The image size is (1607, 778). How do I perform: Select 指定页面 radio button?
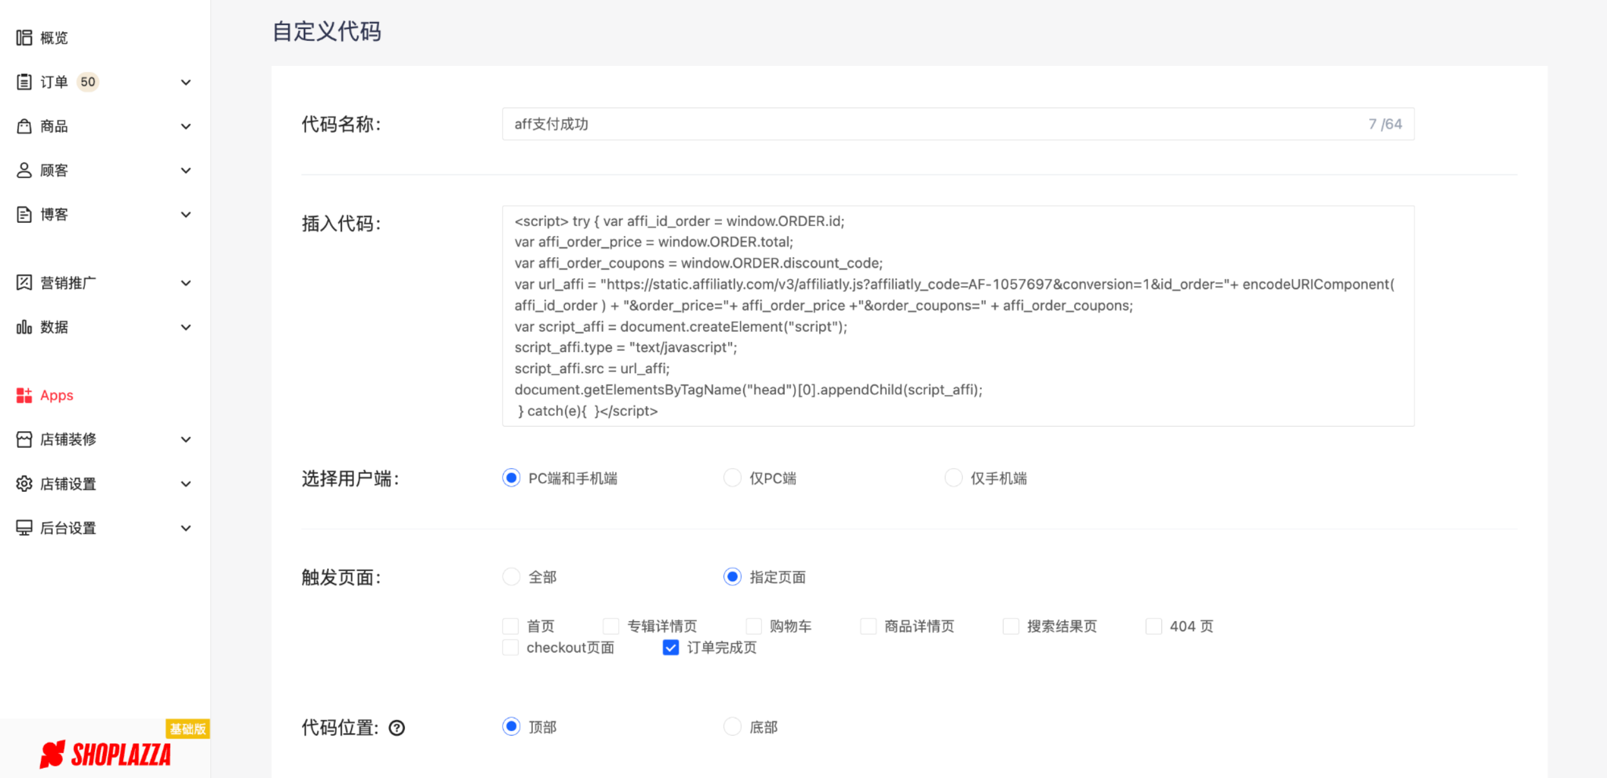733,577
